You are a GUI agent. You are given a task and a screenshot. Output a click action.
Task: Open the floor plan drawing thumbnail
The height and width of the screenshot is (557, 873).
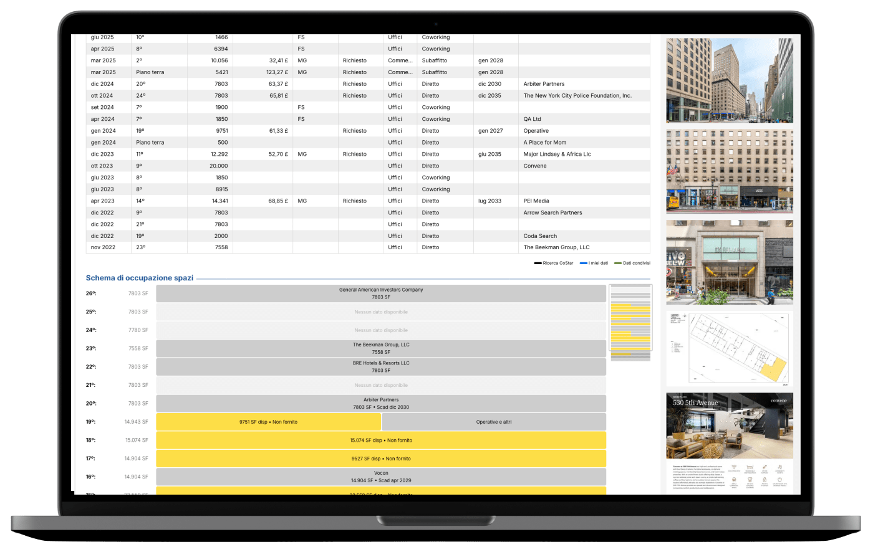730,349
